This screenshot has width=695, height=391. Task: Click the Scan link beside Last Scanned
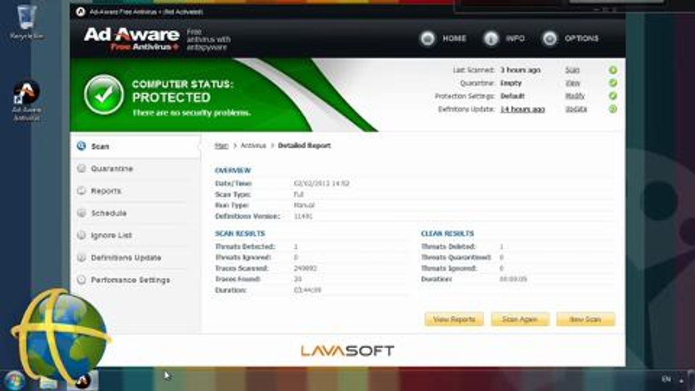tap(572, 70)
